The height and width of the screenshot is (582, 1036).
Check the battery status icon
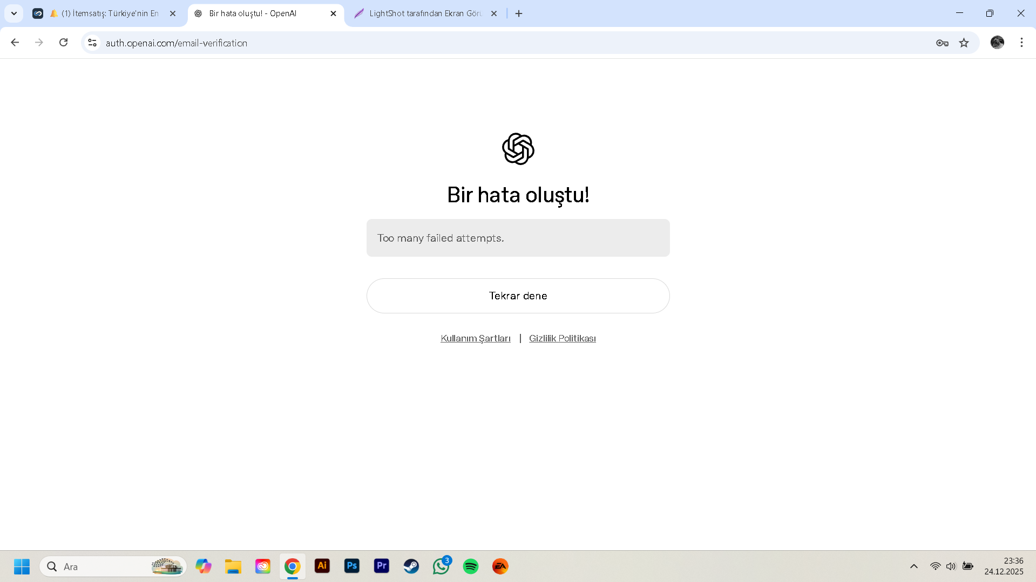tap(968, 566)
